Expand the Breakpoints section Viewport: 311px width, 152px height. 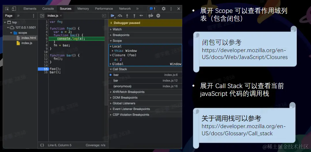point(145,35)
